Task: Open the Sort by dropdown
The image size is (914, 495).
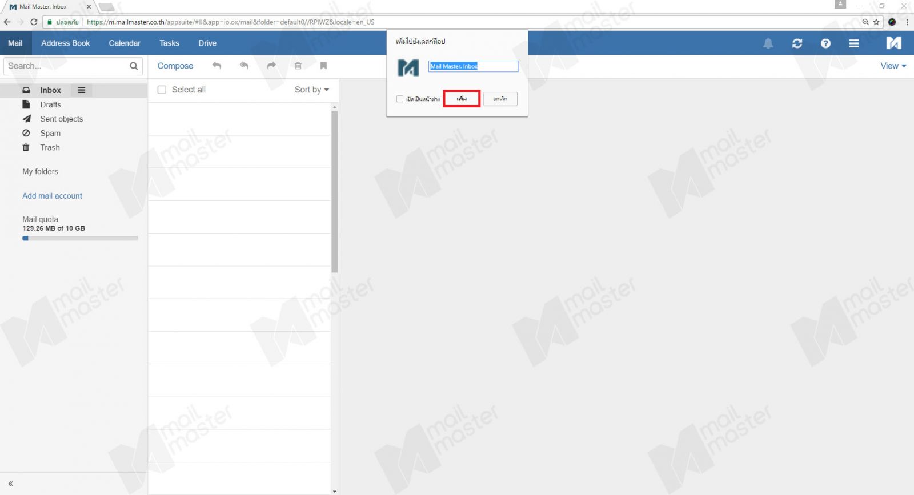Action: pos(312,90)
